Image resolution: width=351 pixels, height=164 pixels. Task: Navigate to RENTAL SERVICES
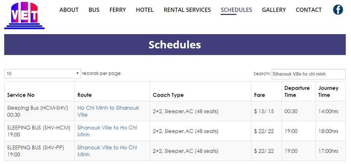tap(187, 10)
